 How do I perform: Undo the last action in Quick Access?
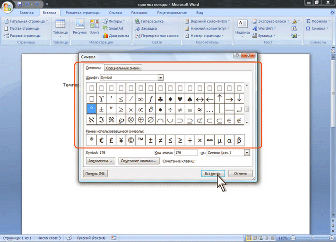[27, 4]
